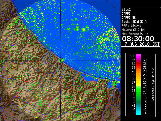
Task: Select the '---' legend label
Action: coord(144,56)
